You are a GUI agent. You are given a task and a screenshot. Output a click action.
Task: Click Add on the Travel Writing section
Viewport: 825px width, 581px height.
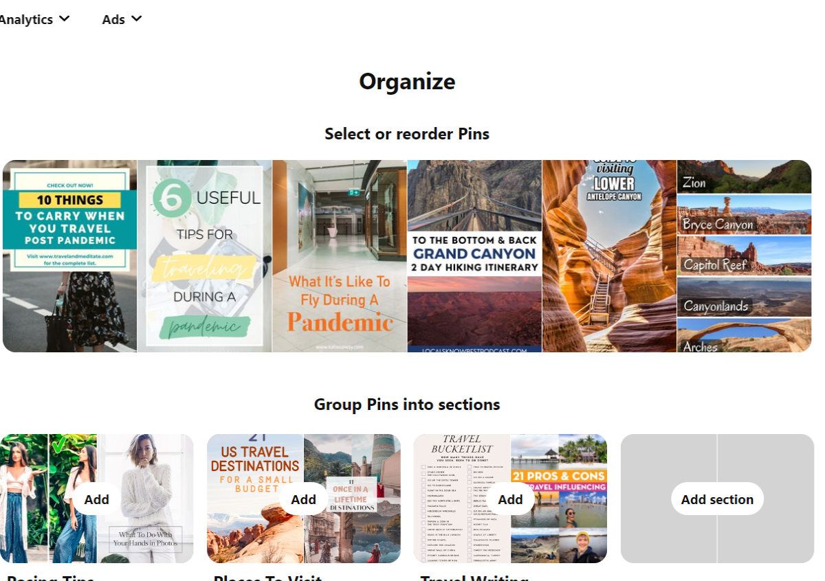(510, 499)
